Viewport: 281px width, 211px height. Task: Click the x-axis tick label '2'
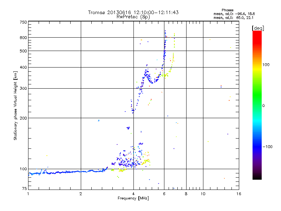coord(81,194)
